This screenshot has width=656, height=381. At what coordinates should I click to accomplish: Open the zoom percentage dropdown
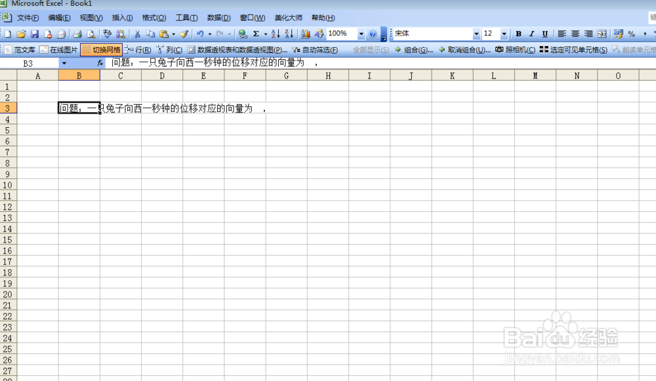(x=361, y=34)
